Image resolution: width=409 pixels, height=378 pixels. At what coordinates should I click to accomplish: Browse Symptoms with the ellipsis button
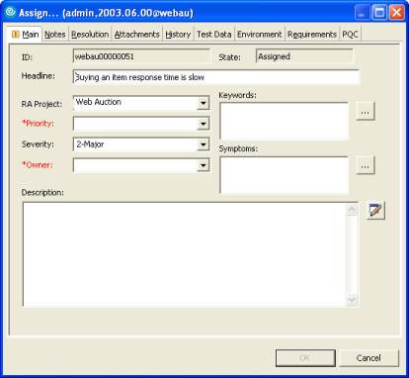click(x=365, y=166)
